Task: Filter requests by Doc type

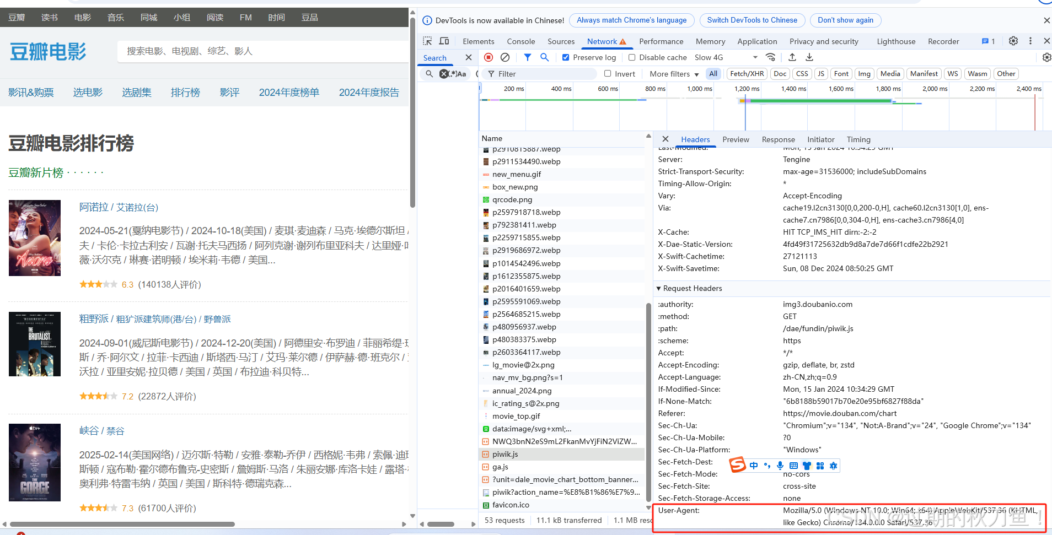Action: coord(780,74)
